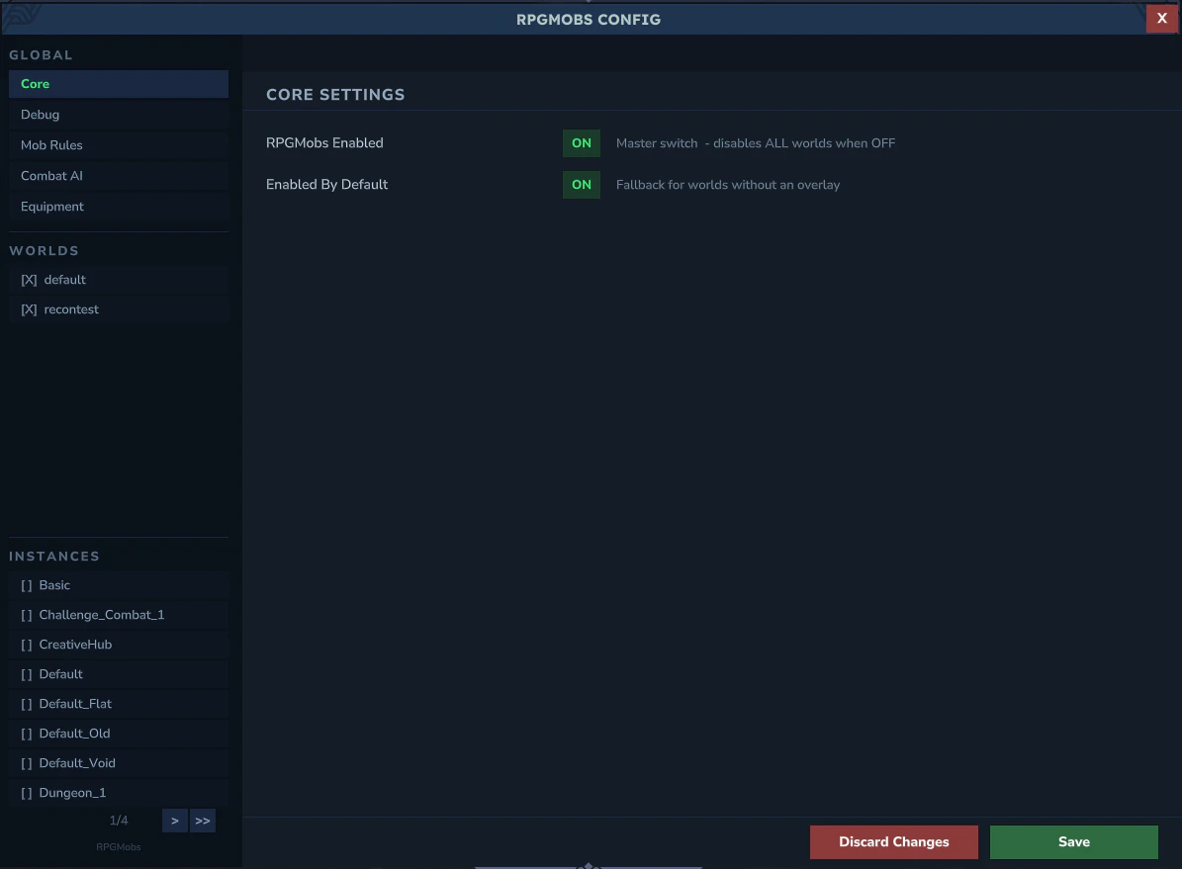Click the RPGMobs label below the pagination
This screenshot has height=869, width=1182.
coord(118,846)
